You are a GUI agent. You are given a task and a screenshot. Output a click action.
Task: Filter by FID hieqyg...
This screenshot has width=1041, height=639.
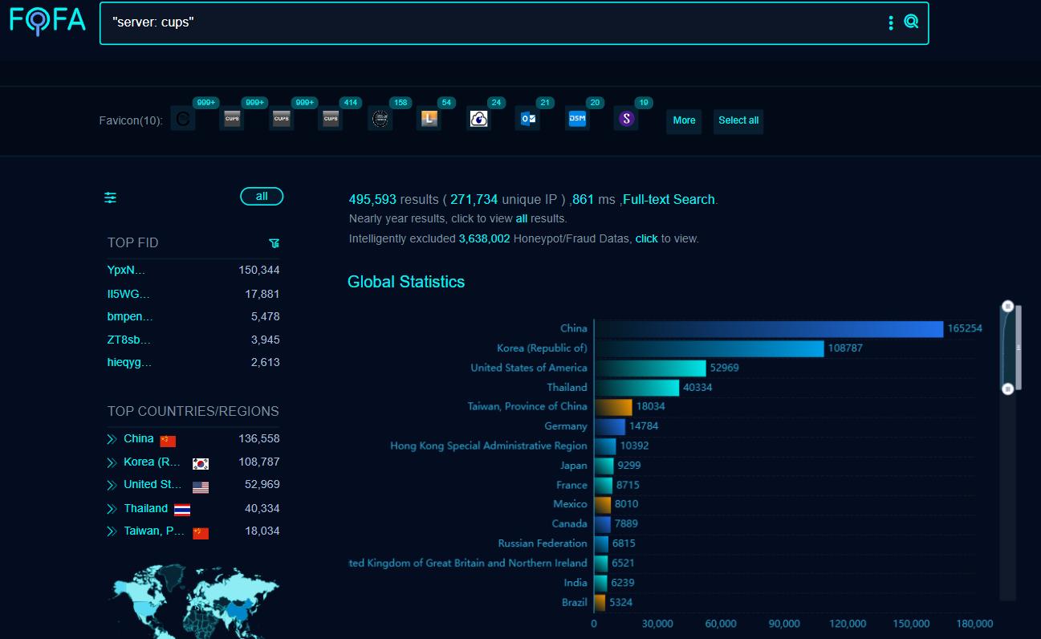point(129,362)
